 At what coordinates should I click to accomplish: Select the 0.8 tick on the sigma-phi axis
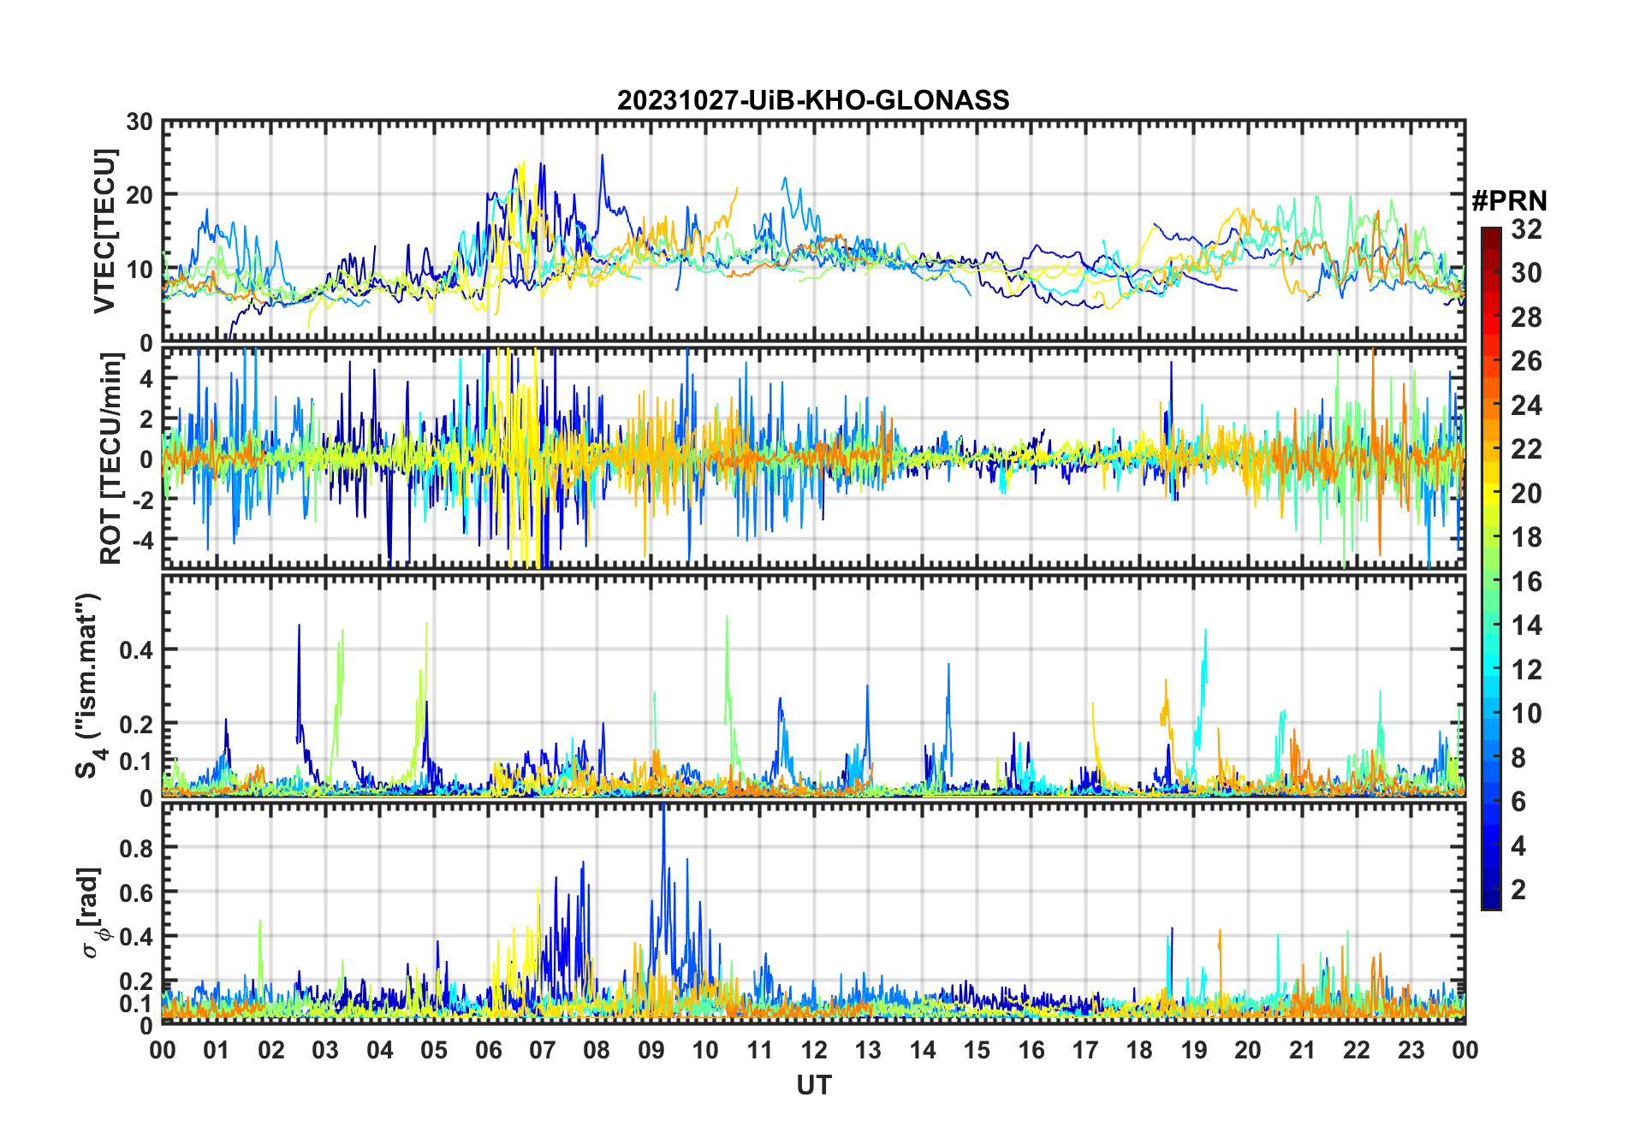137,848
